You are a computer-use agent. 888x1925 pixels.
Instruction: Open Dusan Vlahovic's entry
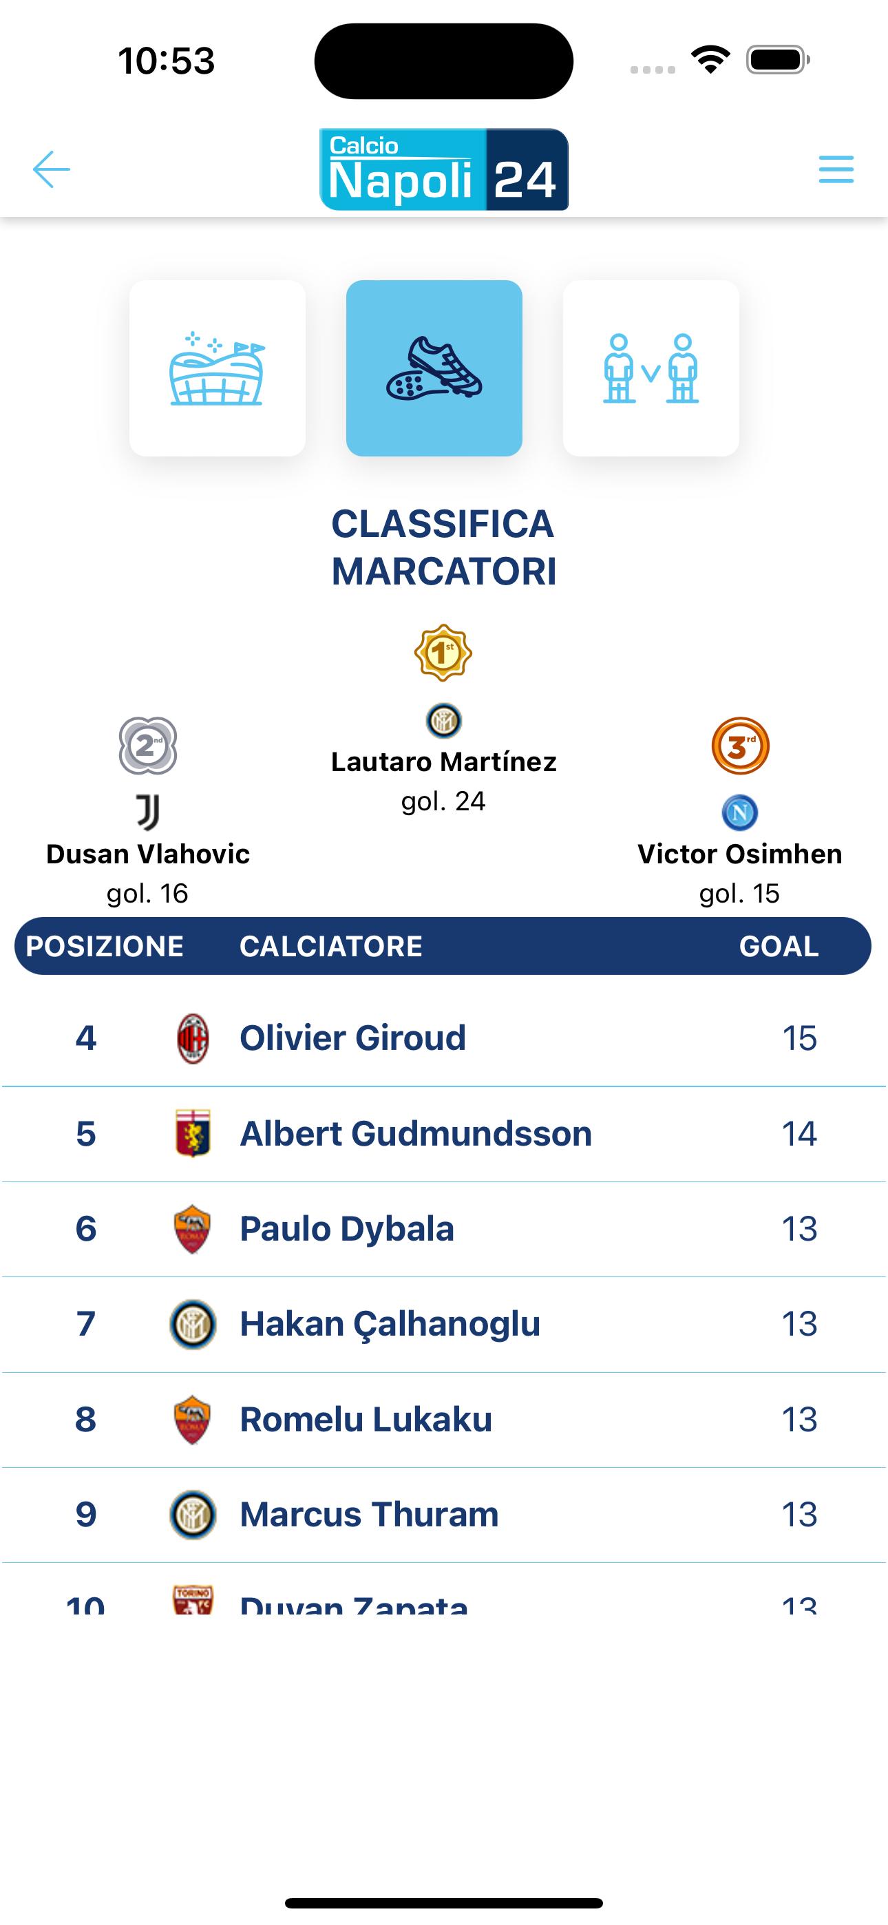coord(148,854)
